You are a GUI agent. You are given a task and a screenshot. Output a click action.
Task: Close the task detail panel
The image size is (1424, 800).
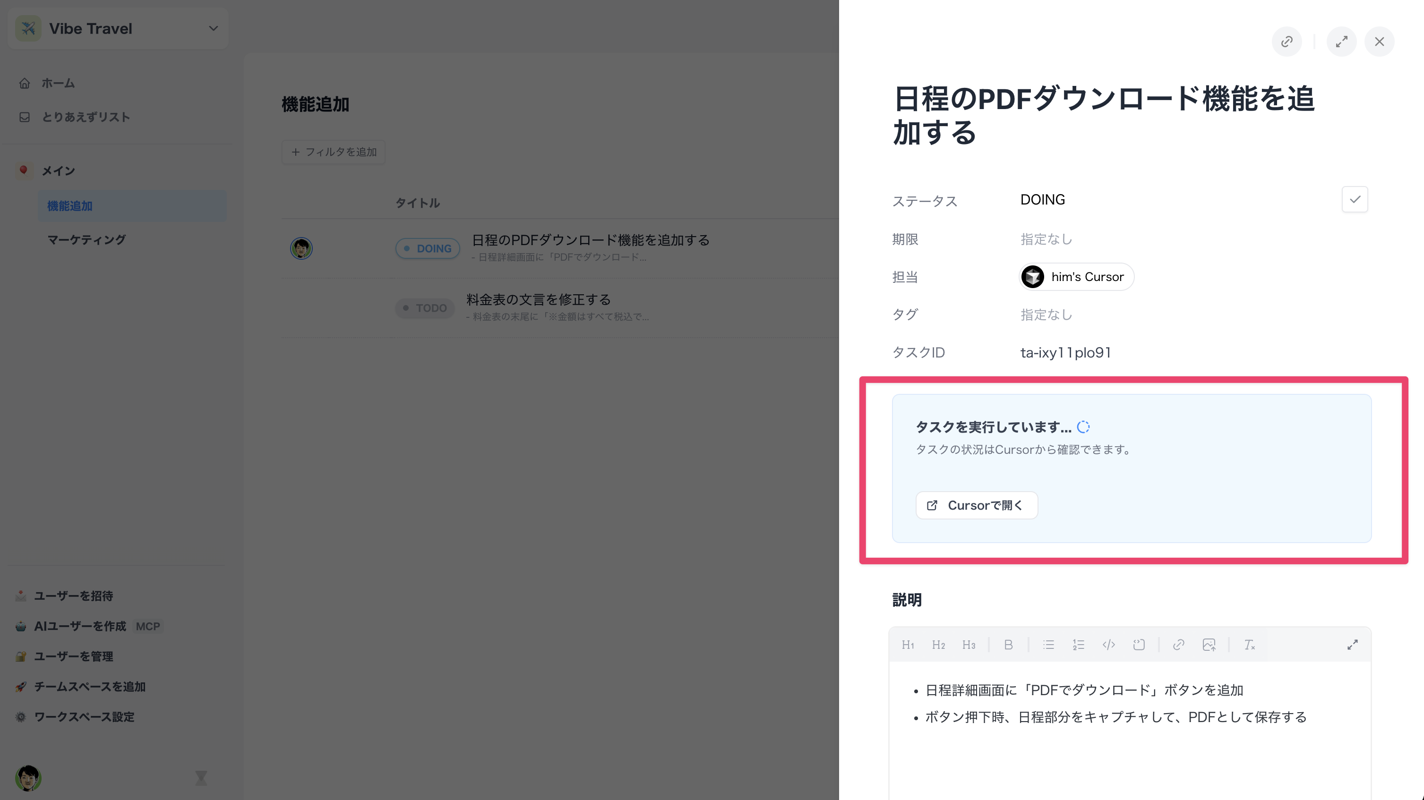tap(1379, 42)
